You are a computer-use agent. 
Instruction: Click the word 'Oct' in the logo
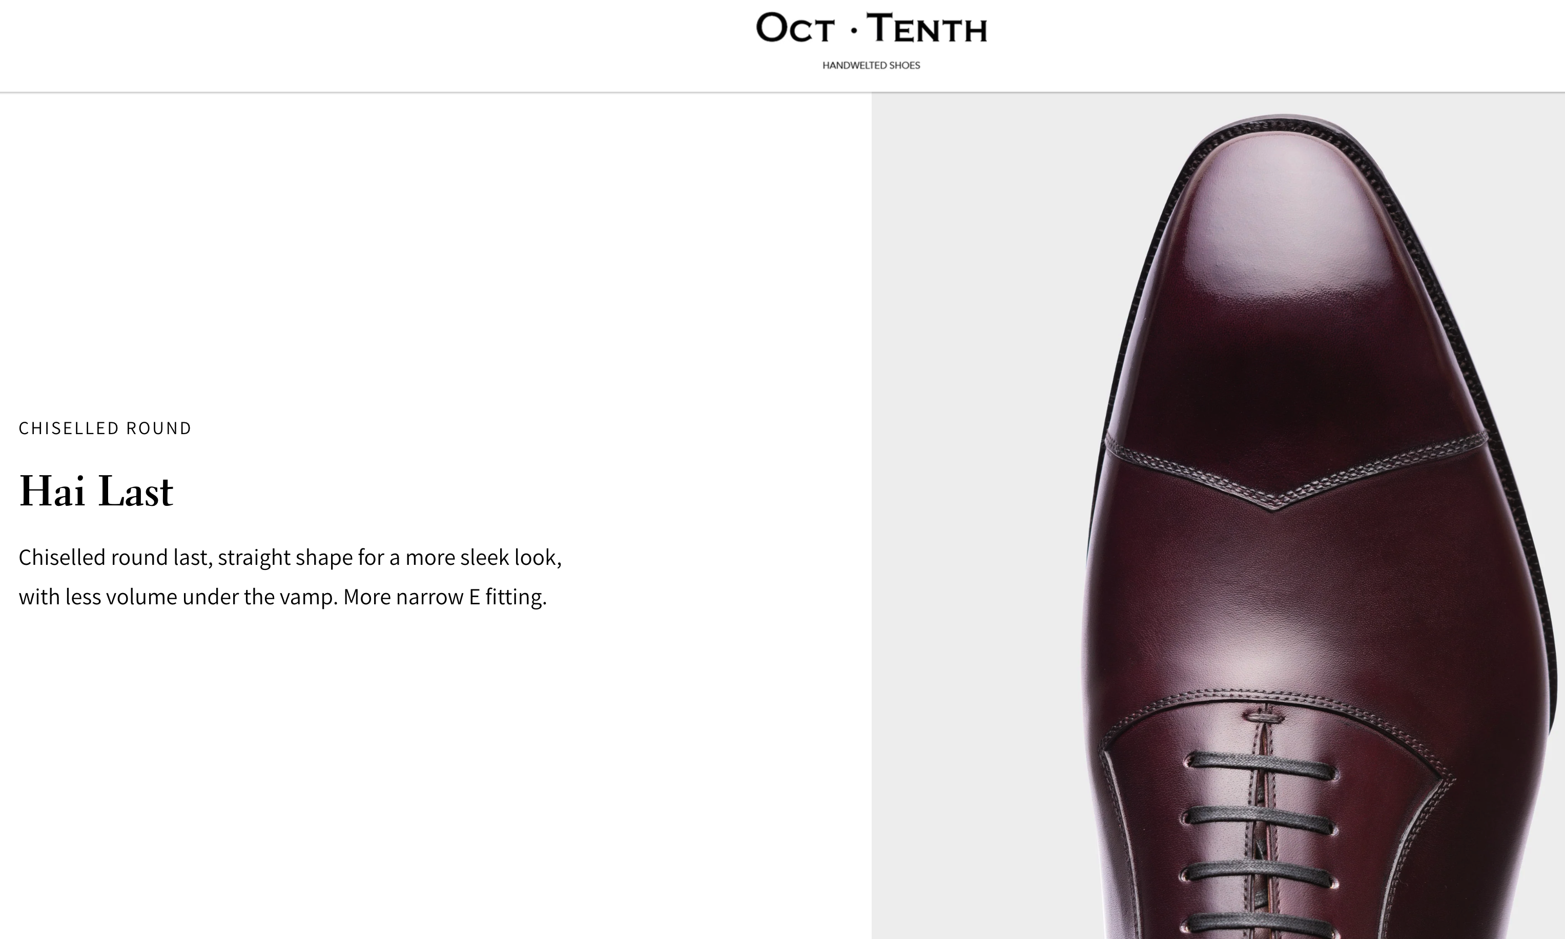pos(795,29)
